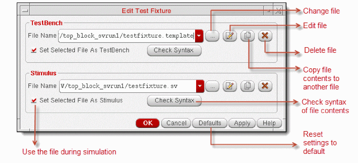The width and height of the screenshot is (358, 163).
Task: Click the Stimulus change file browse button
Action: tap(212, 86)
